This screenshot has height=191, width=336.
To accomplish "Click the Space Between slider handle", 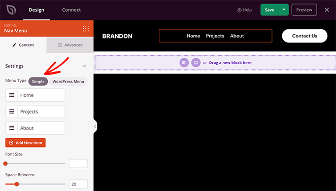I will [17, 184].
